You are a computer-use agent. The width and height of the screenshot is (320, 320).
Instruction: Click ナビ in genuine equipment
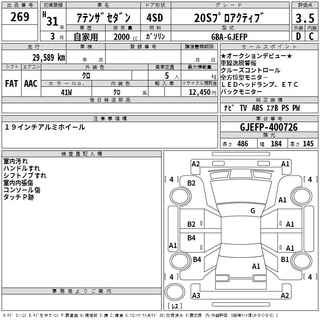[229, 108]
